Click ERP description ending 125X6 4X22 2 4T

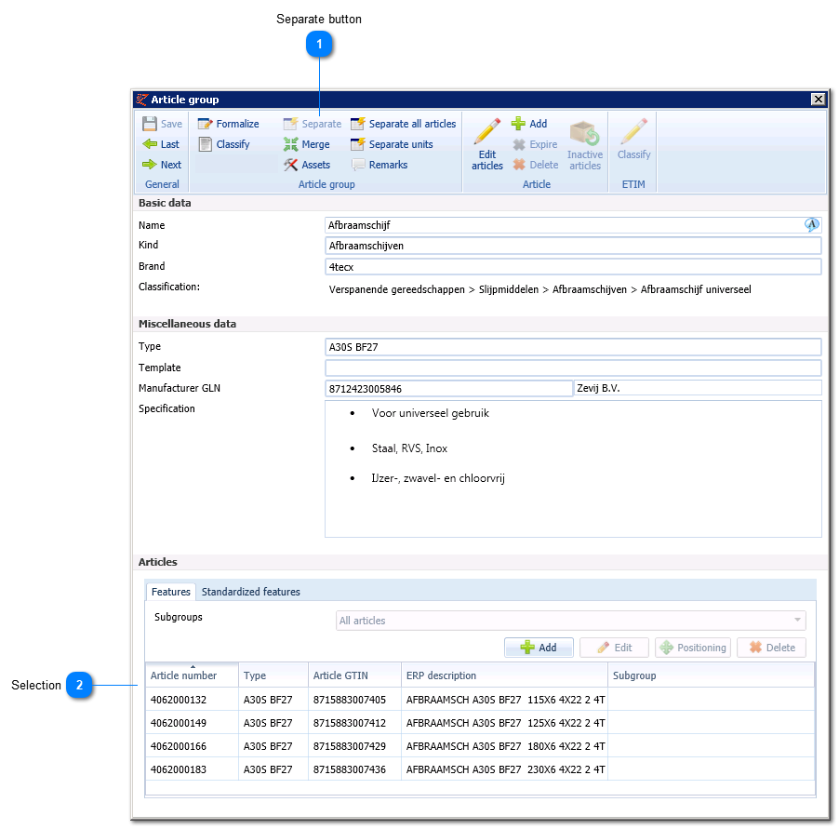point(506,723)
